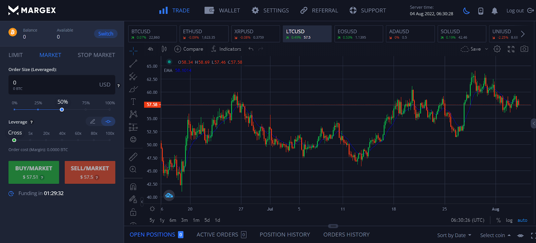Viewport: 536px width, 243px height.
Task: Click the 50% order size slider handle
Action: coord(62,110)
